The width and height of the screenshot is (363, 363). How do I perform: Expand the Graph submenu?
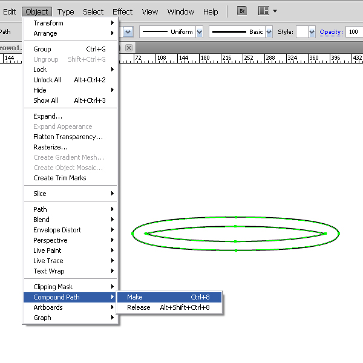[x=70, y=318]
